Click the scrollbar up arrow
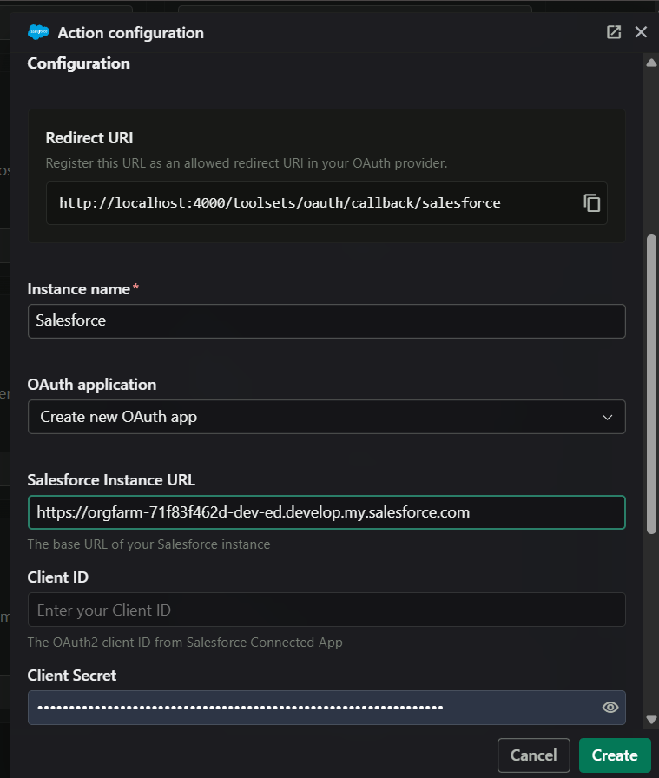 tap(651, 63)
